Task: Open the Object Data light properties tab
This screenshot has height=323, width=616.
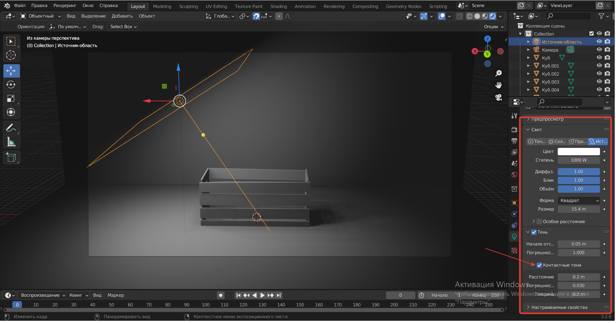Action: pyautogui.click(x=514, y=237)
